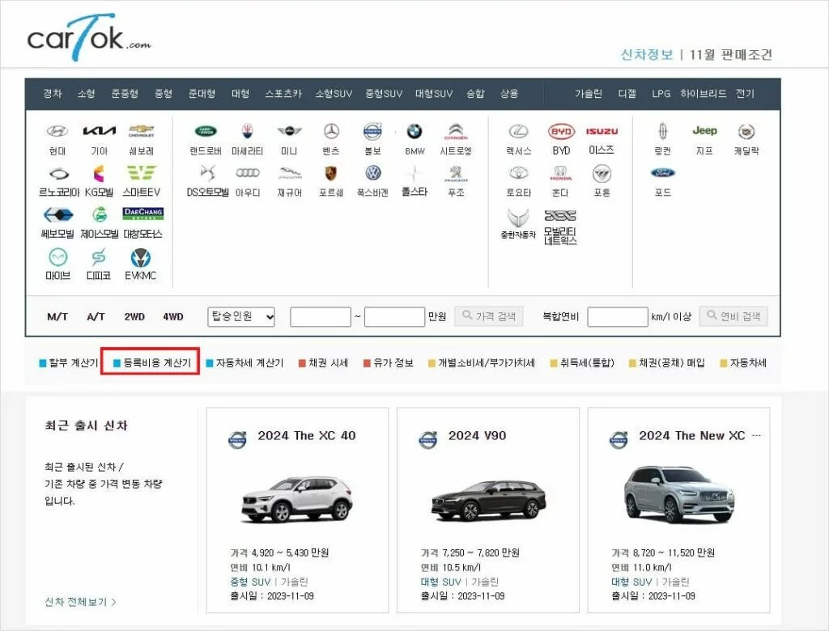This screenshot has width=829, height=631.
Task: Select the Kia brand logo
Action: pos(99,131)
